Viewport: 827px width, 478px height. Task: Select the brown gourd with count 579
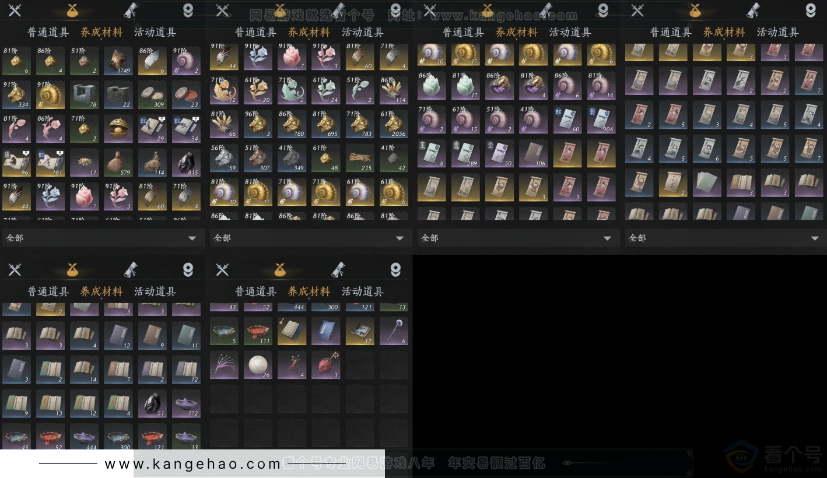pyautogui.click(x=118, y=163)
